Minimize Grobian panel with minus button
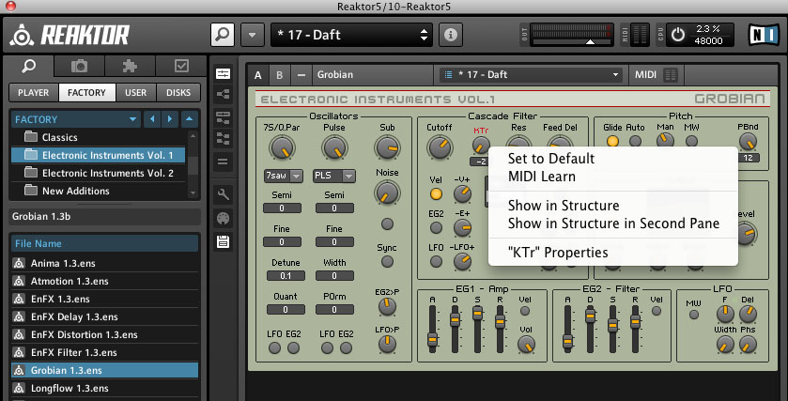 [301, 75]
